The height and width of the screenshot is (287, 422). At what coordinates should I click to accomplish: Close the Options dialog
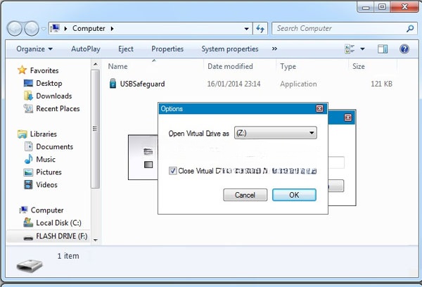click(319, 108)
